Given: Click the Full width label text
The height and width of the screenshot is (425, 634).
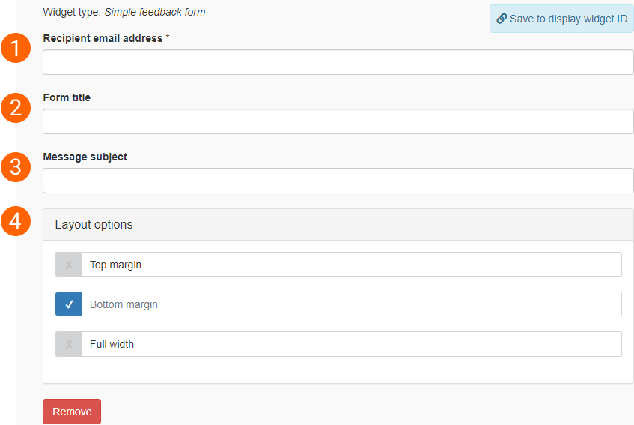Looking at the screenshot, I should [112, 344].
